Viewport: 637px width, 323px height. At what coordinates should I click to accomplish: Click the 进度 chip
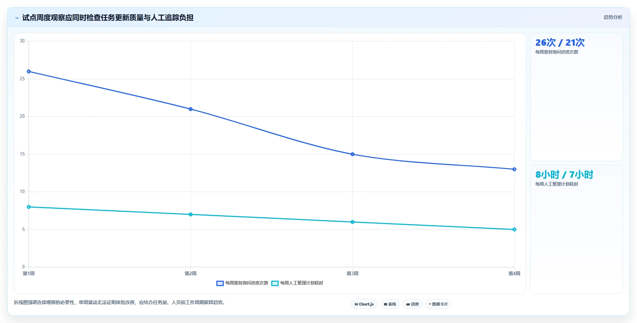[x=412, y=304]
